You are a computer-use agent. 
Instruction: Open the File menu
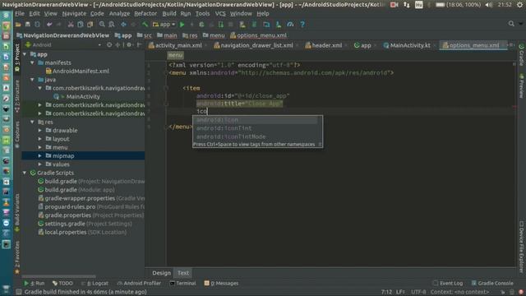coord(20,14)
